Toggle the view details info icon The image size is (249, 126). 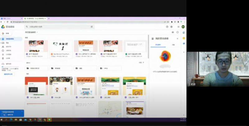177,32
